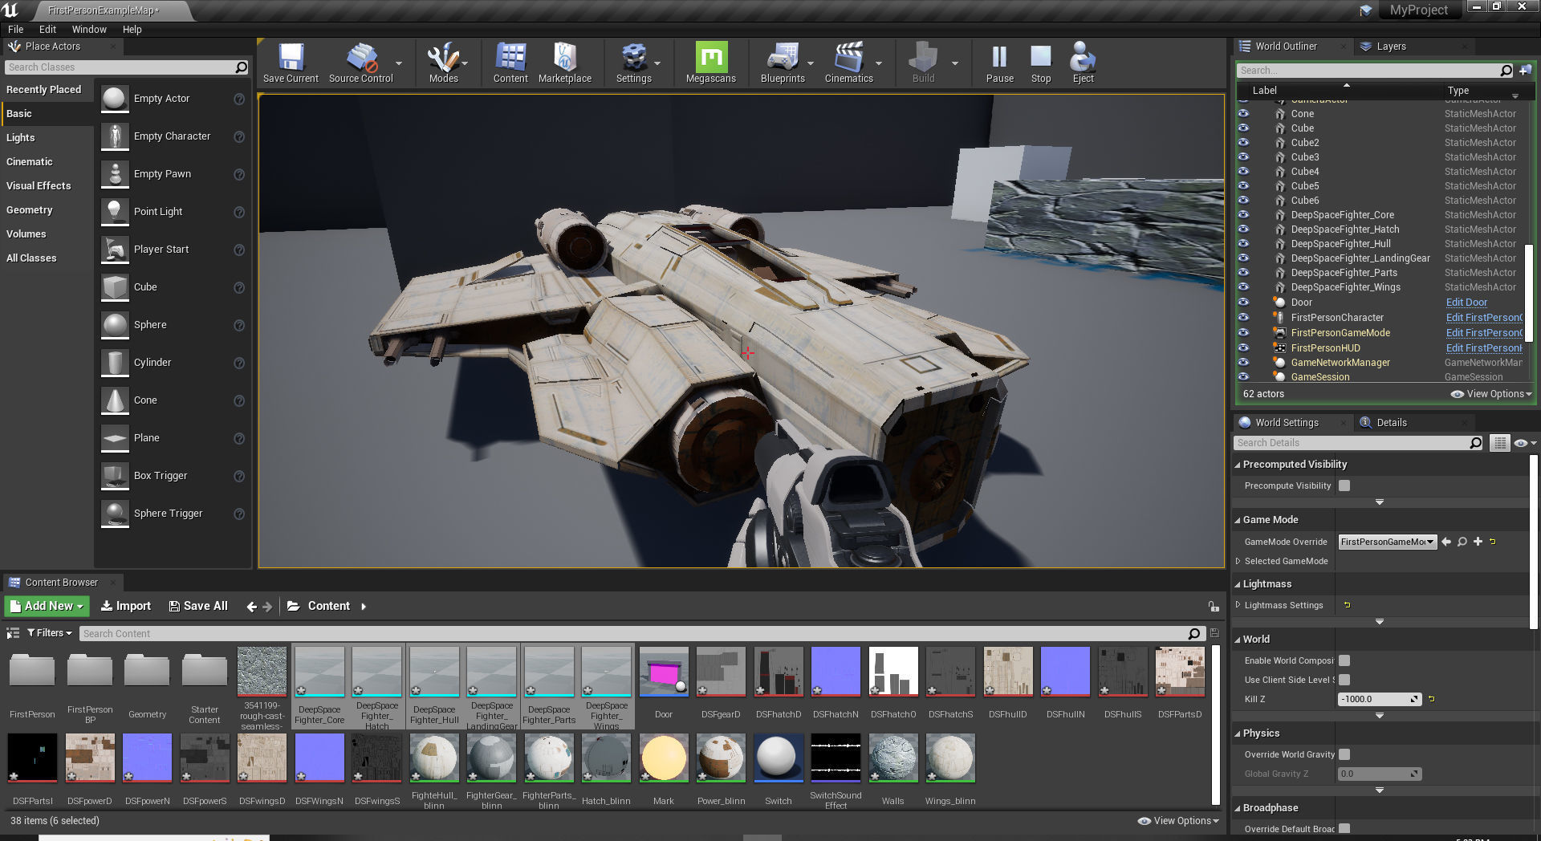Click the World Outliner add folder icon
This screenshot has height=841, width=1541.
[1525, 71]
